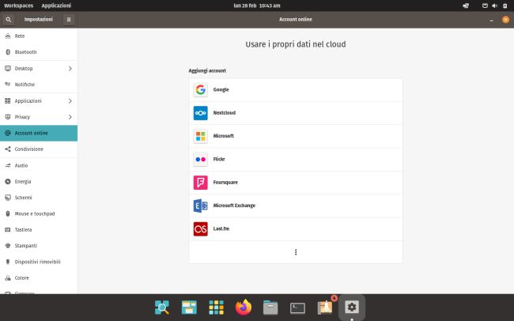
Task: Add a Flickr account
Action: pos(296,160)
